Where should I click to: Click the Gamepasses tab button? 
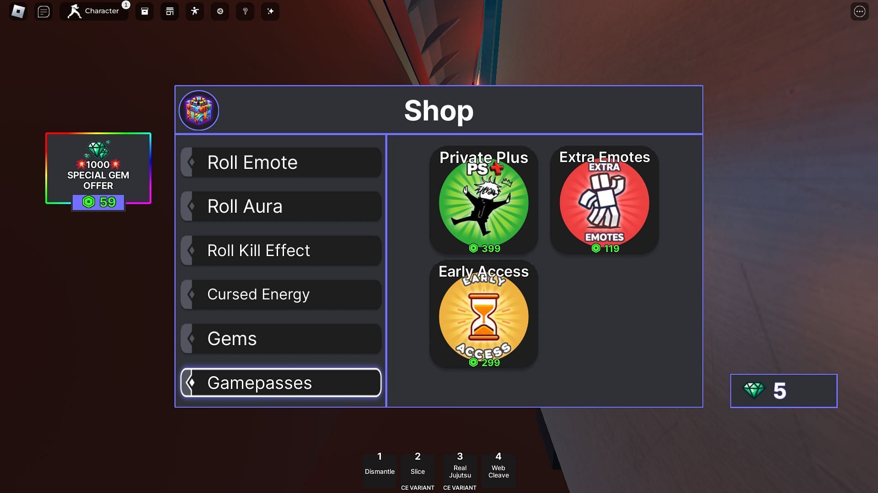[x=280, y=382]
